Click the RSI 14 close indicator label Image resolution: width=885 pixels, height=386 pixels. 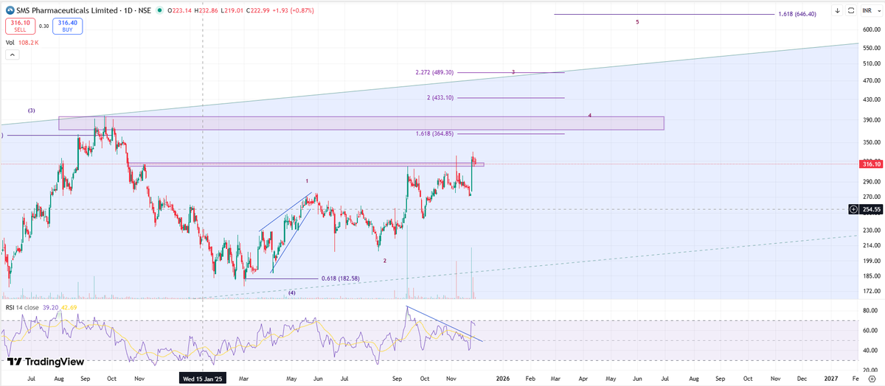[21, 307]
